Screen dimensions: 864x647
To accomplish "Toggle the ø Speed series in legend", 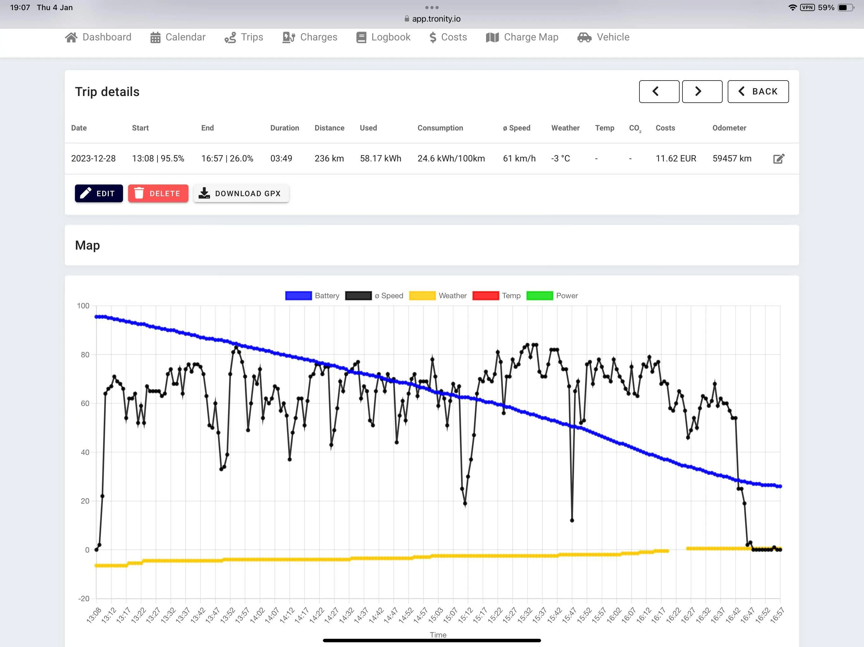I will click(x=374, y=296).
